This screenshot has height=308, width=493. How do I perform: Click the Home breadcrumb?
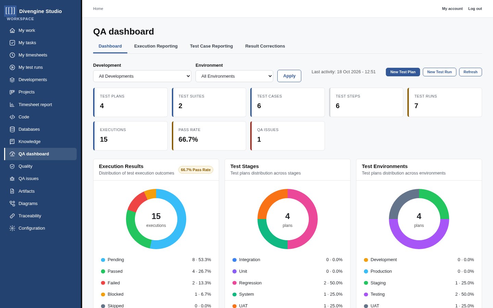click(x=98, y=9)
